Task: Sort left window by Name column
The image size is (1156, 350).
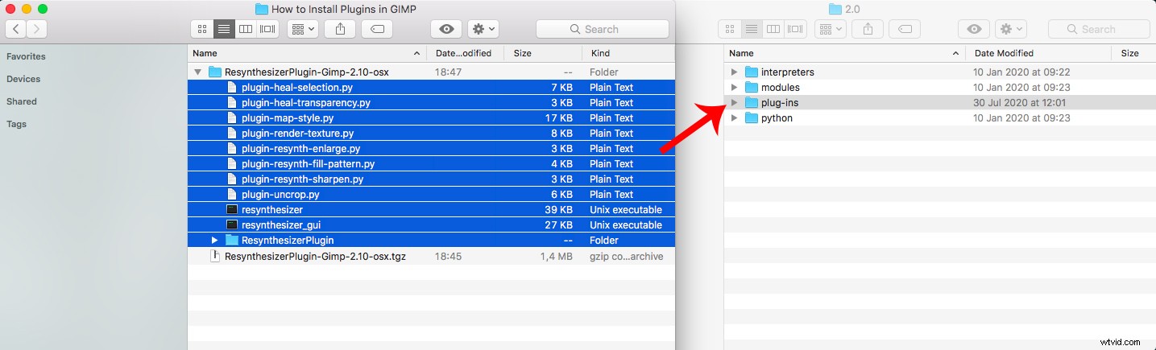Action: (x=308, y=53)
